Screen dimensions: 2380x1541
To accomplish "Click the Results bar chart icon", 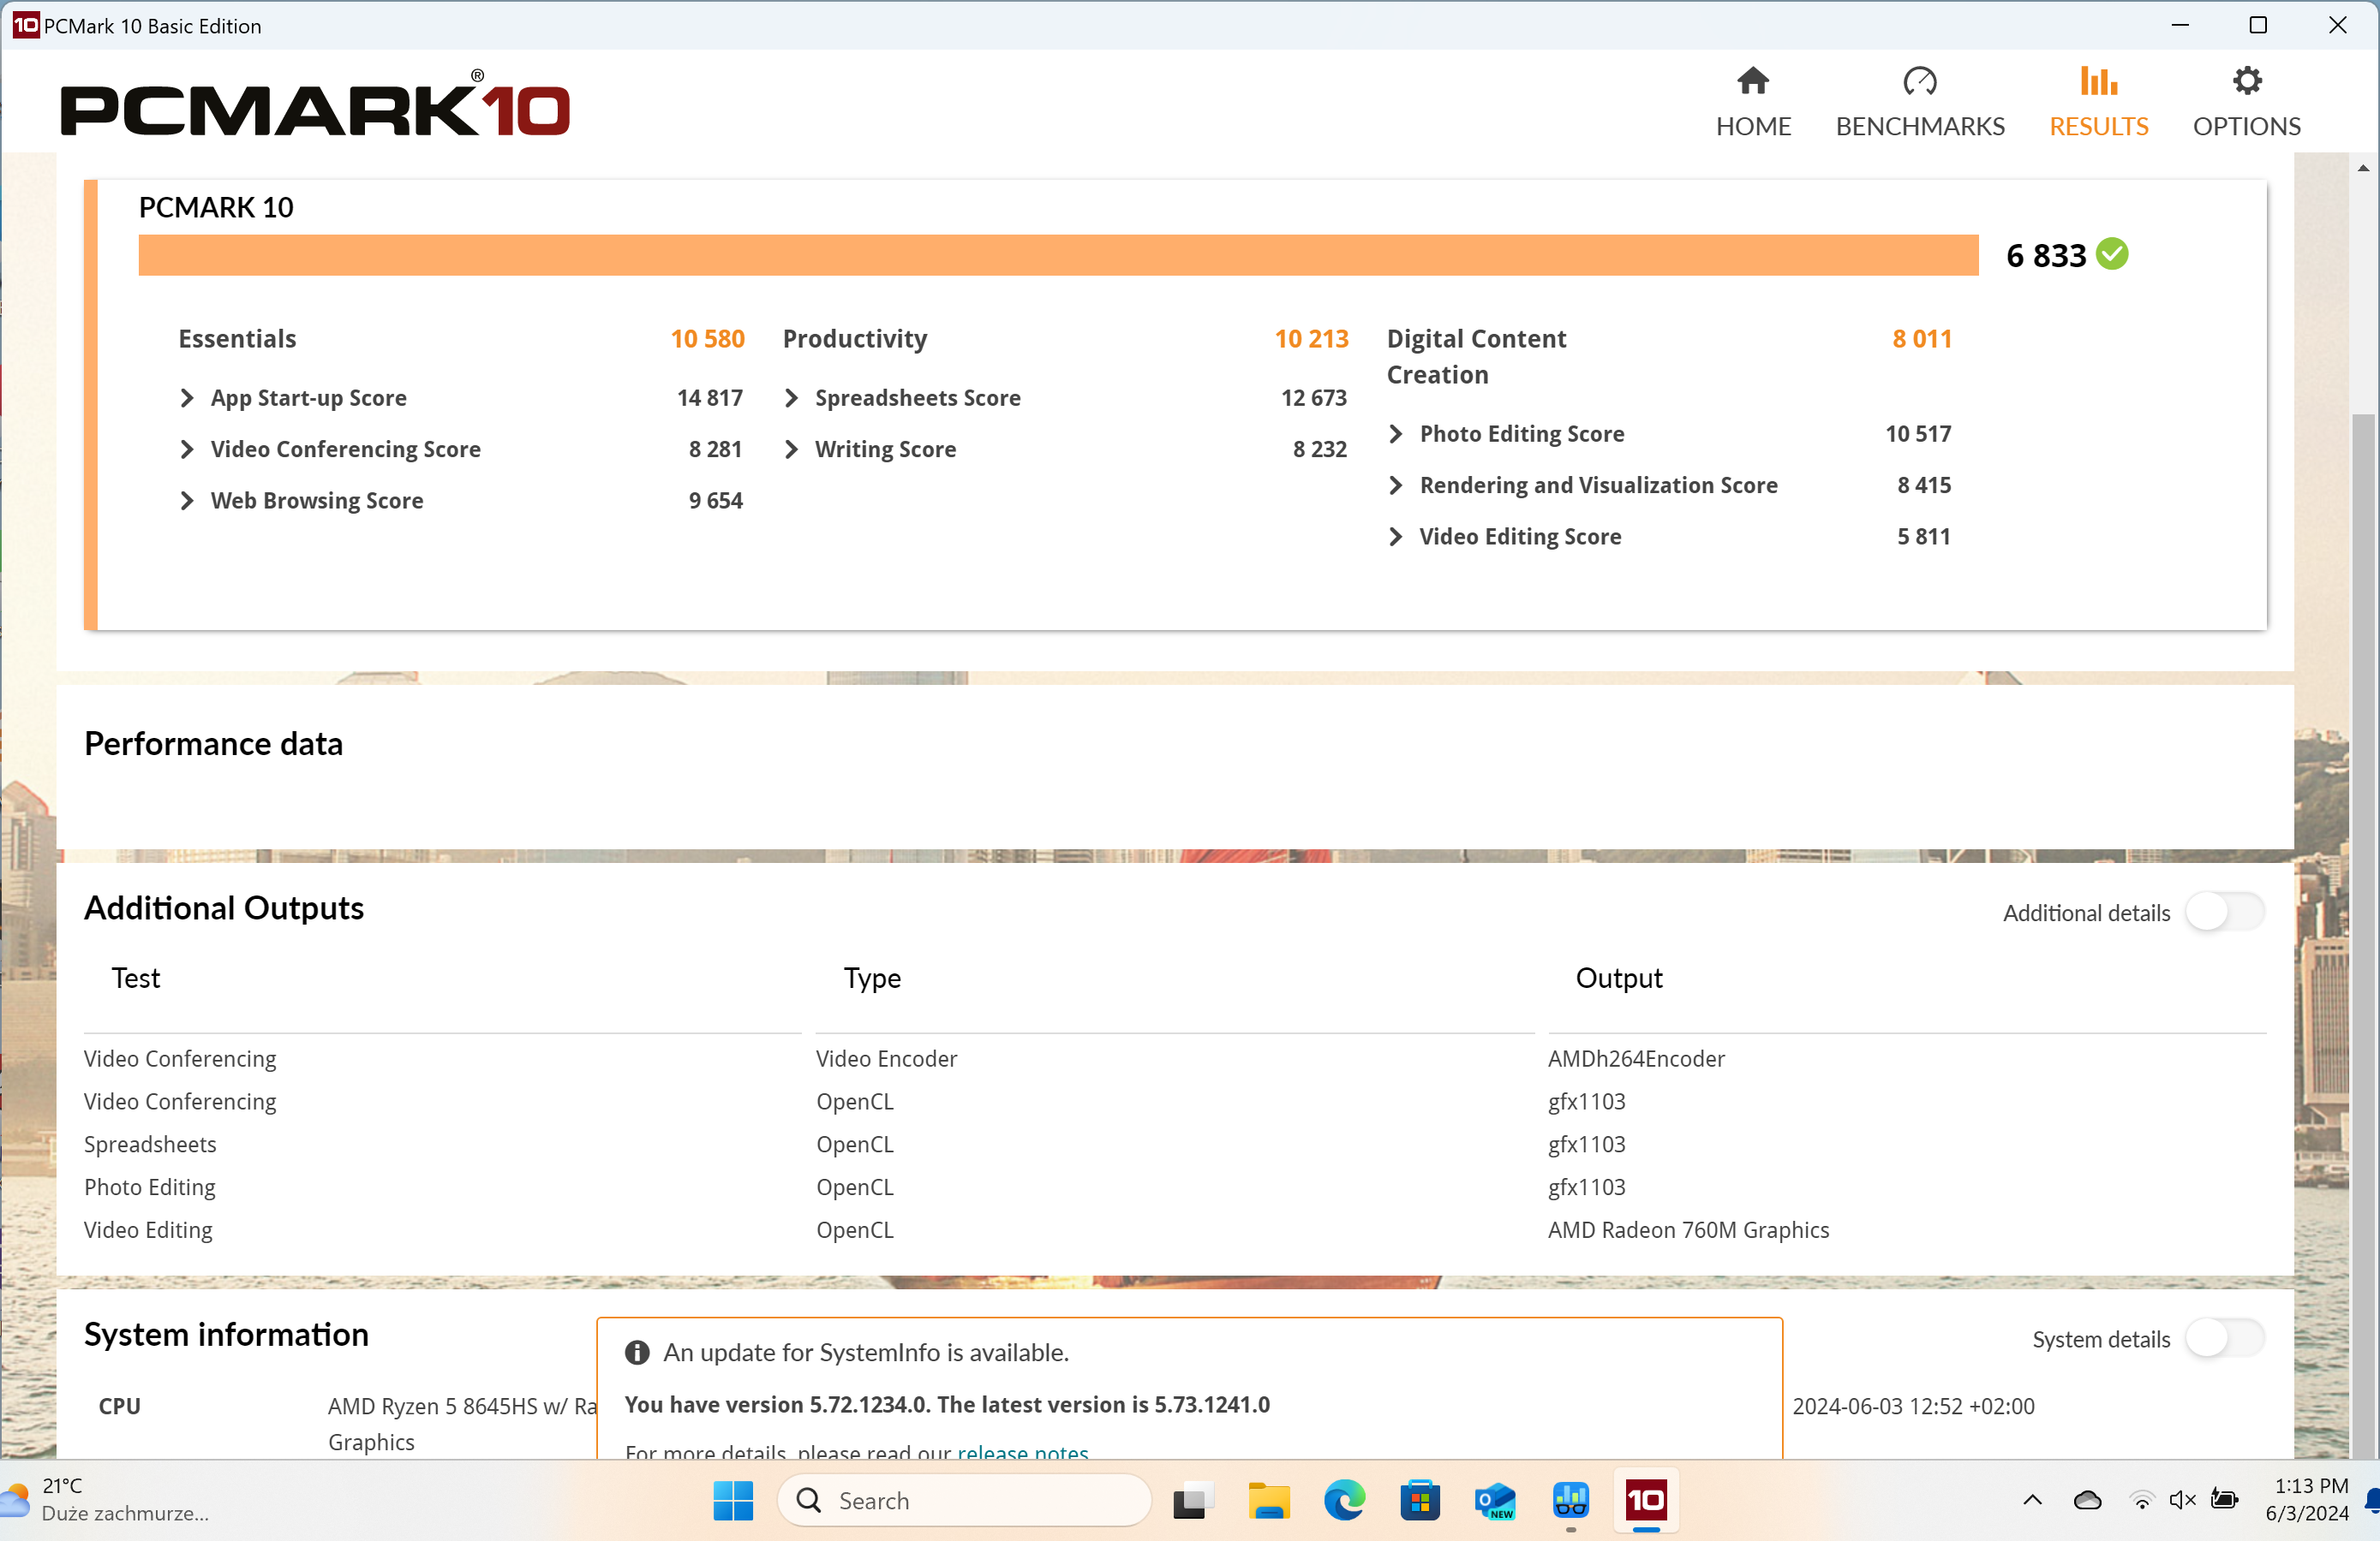I will tap(2098, 81).
